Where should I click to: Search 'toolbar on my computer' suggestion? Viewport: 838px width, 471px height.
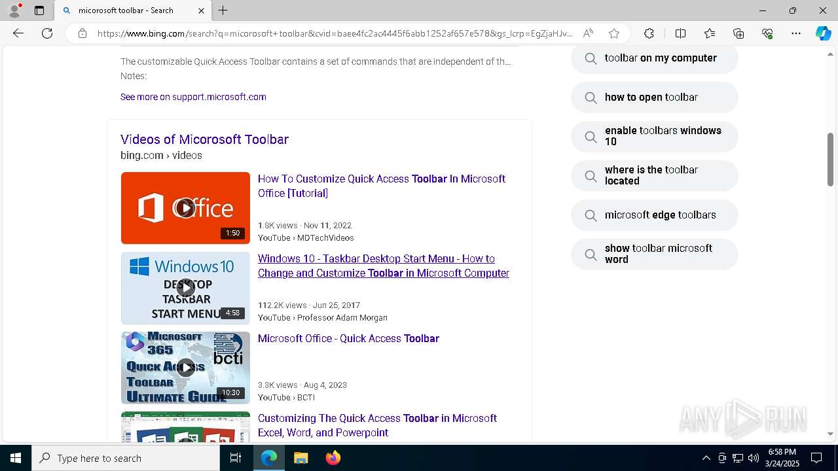pos(655,58)
